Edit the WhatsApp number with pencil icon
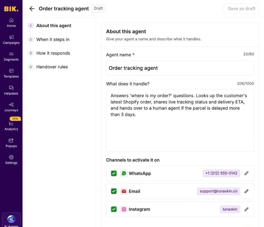Screen dimensions: 264x227 click(x=246, y=173)
